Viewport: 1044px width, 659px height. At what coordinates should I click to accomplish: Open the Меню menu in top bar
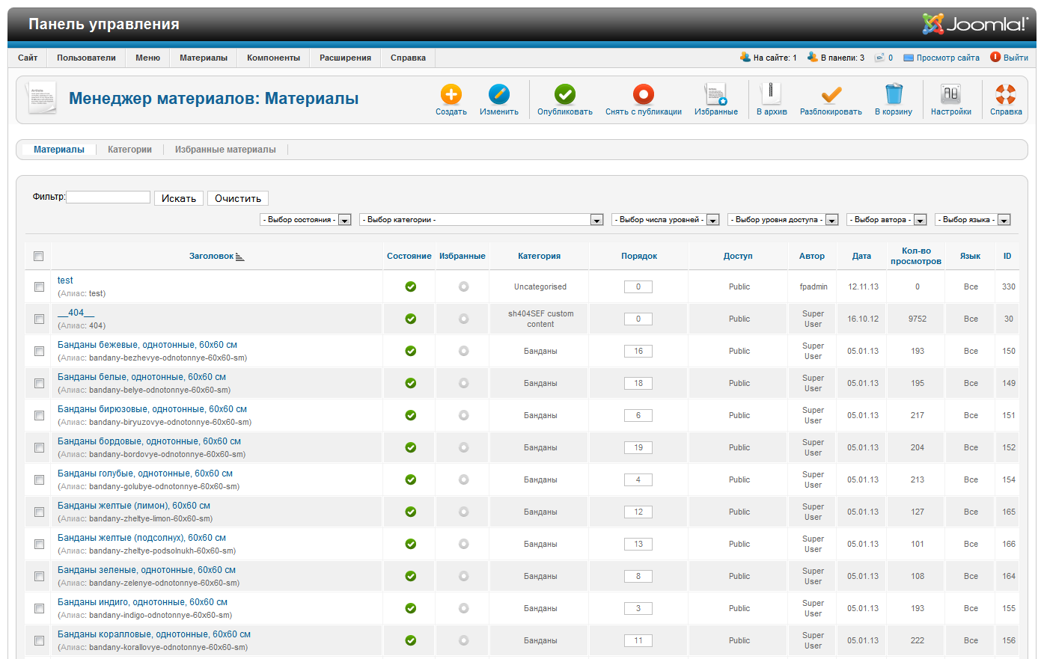(x=147, y=58)
